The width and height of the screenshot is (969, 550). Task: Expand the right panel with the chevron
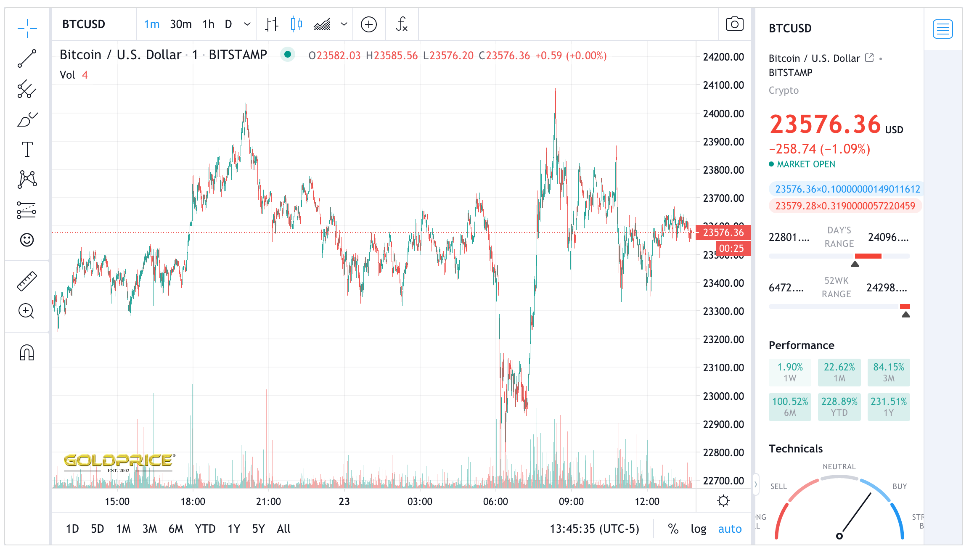coord(755,484)
